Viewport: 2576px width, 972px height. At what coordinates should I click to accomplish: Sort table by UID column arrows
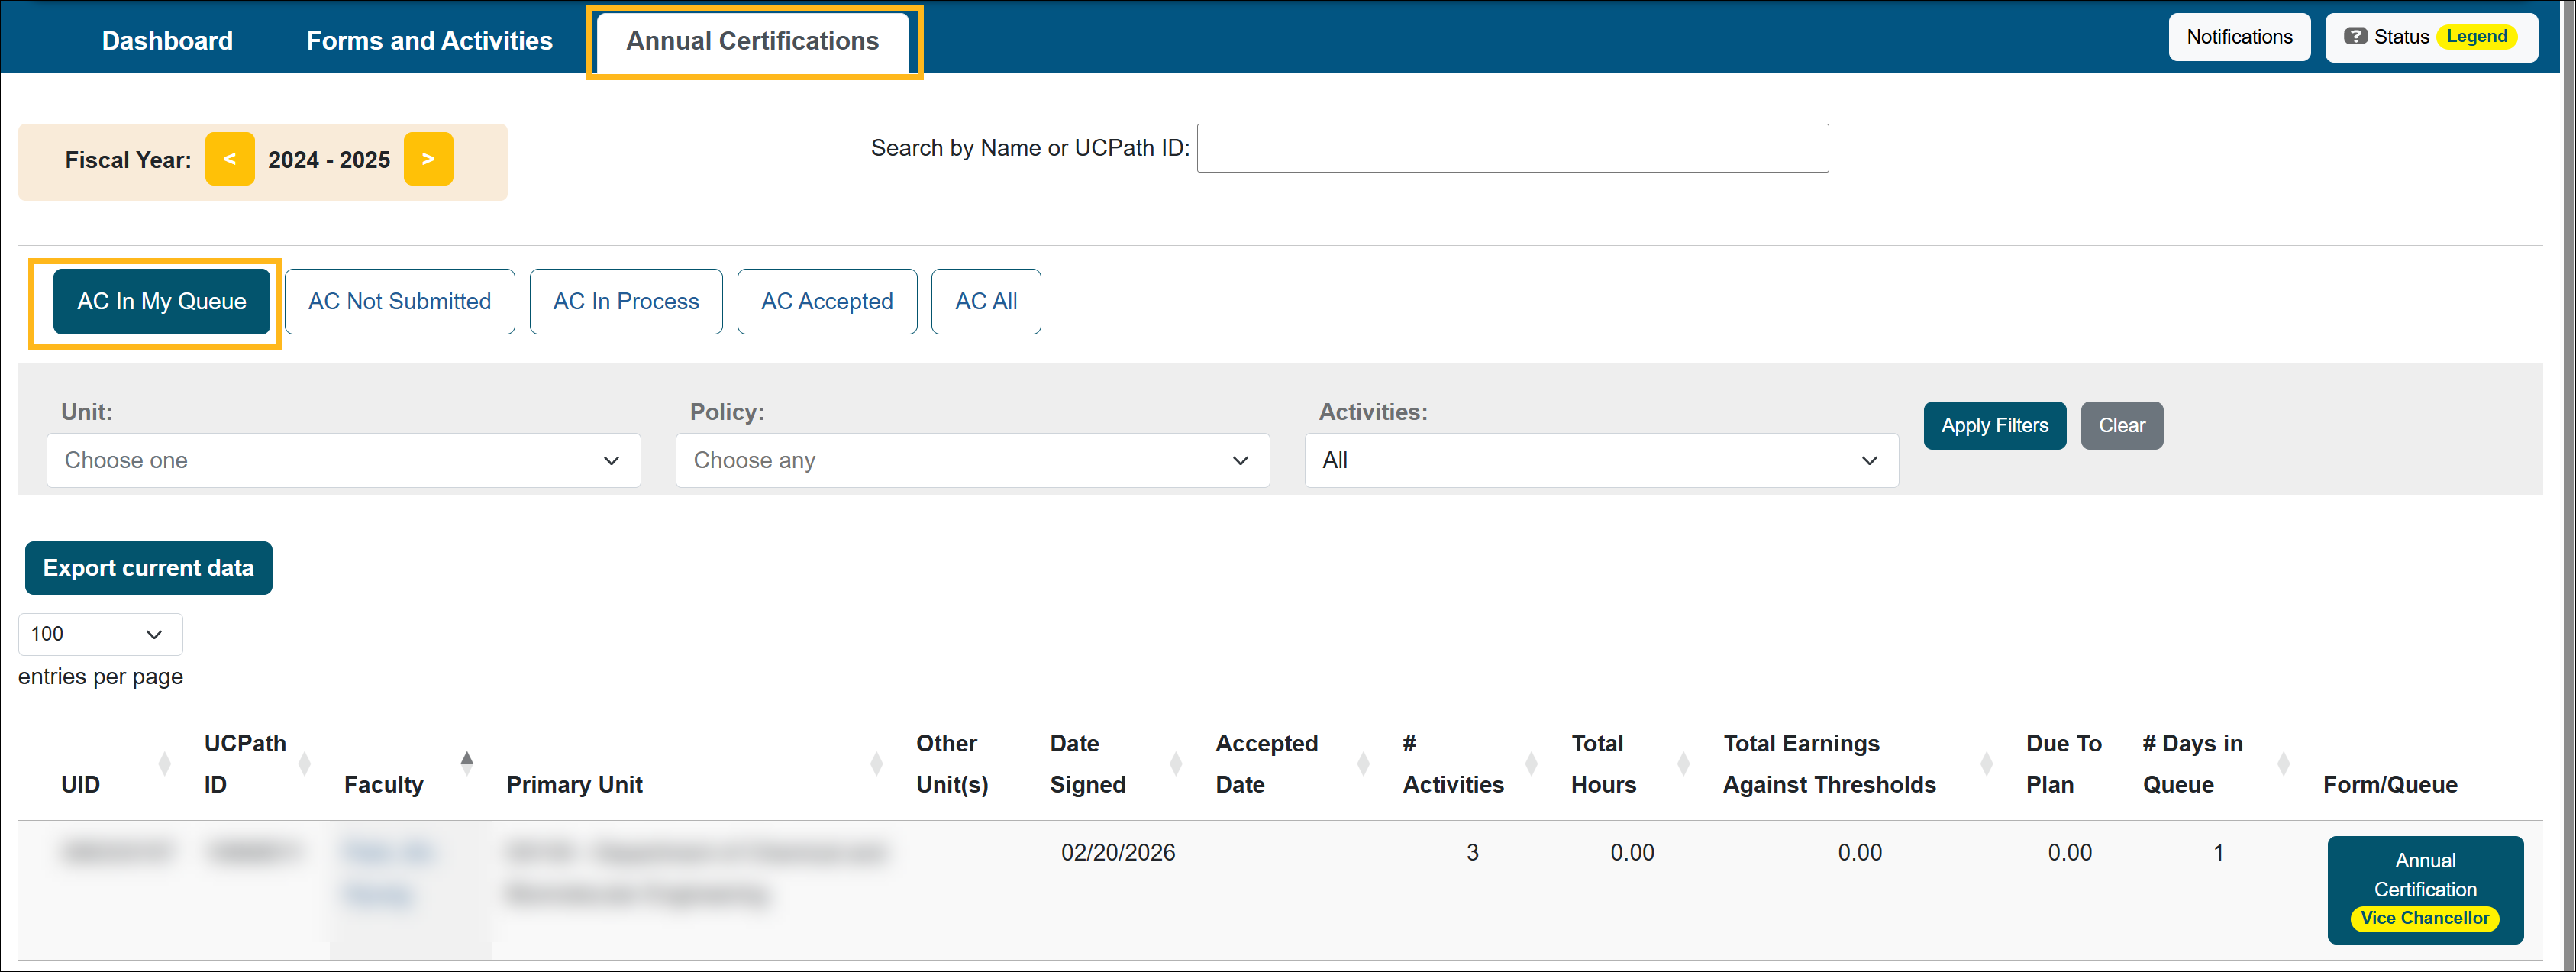pyautogui.click(x=165, y=764)
